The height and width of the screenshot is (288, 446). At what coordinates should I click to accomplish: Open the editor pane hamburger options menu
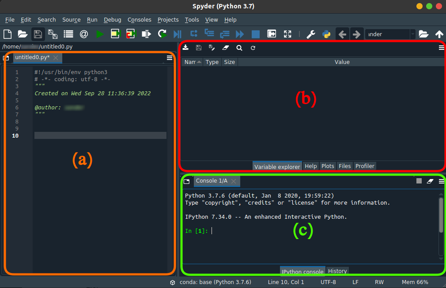click(170, 57)
